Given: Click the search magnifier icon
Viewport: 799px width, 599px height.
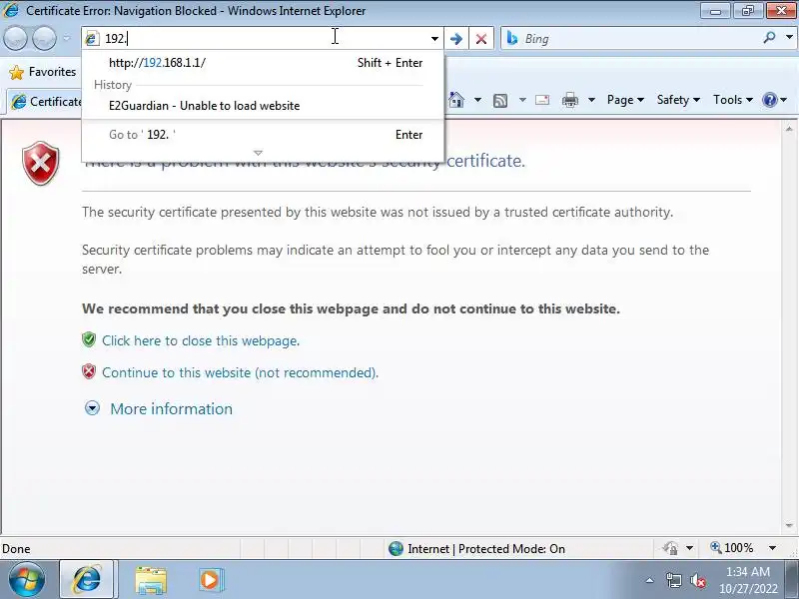Looking at the screenshot, I should click(769, 37).
